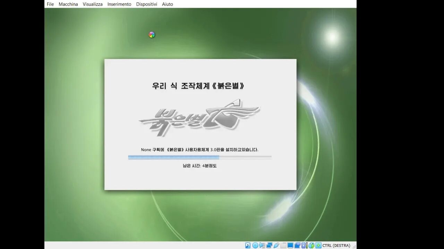Open the Dispositivi menu

pos(146,4)
